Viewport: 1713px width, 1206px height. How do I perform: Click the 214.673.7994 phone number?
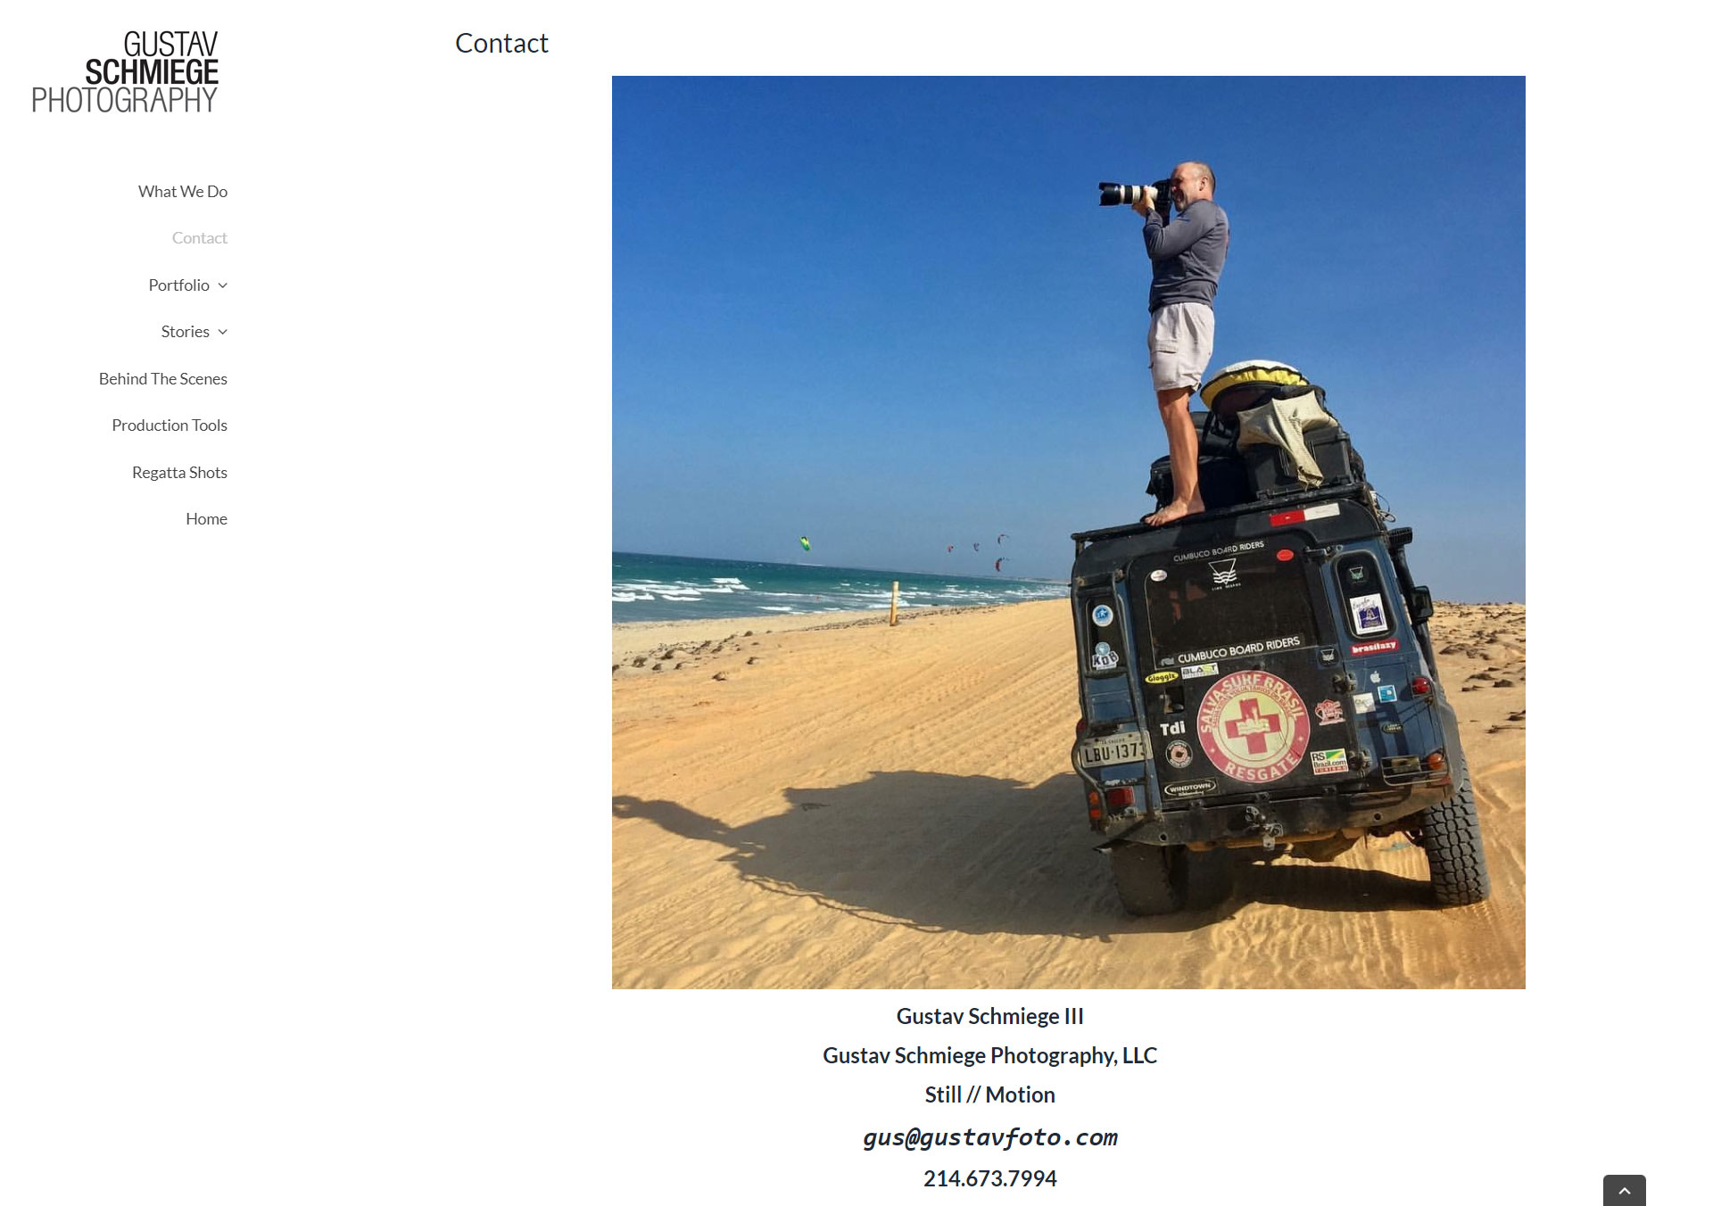click(x=989, y=1178)
